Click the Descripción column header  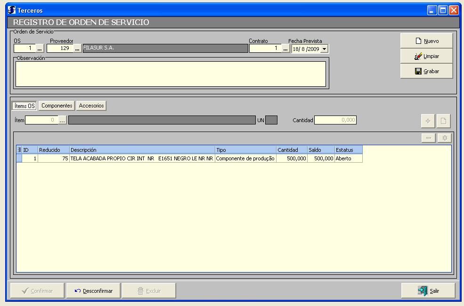tap(141, 150)
